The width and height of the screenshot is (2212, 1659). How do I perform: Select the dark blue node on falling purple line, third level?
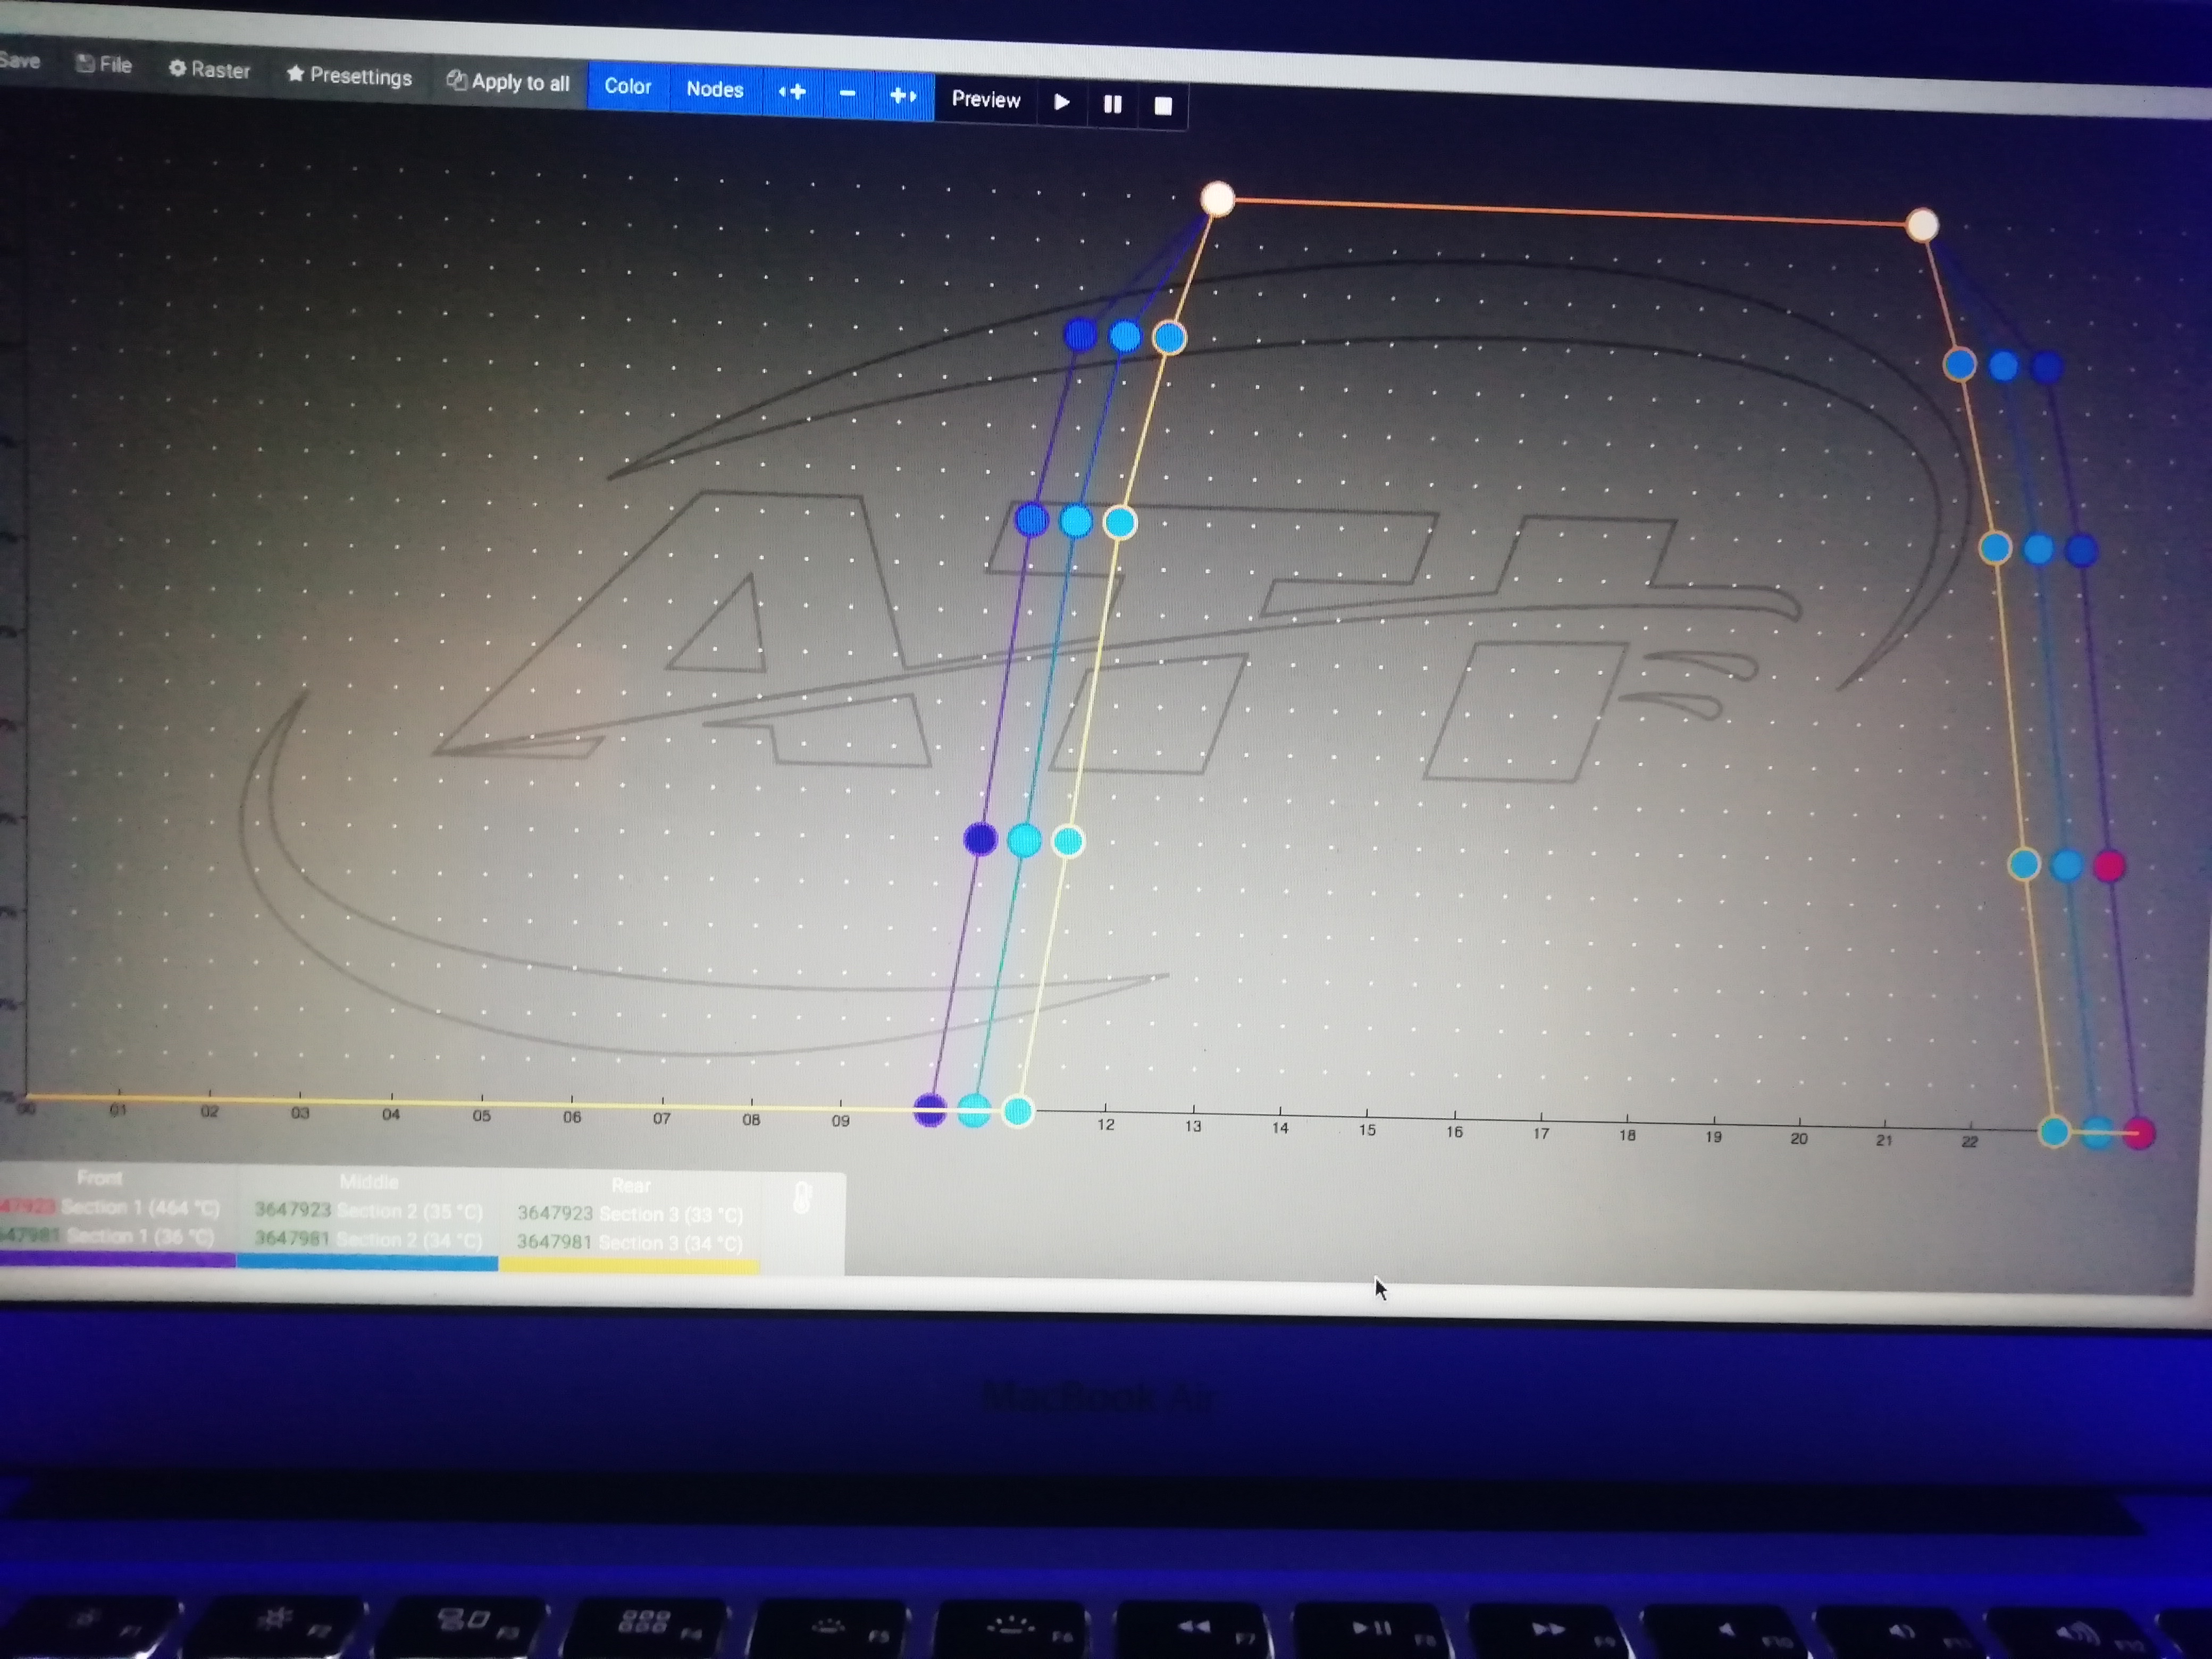[x=2081, y=551]
